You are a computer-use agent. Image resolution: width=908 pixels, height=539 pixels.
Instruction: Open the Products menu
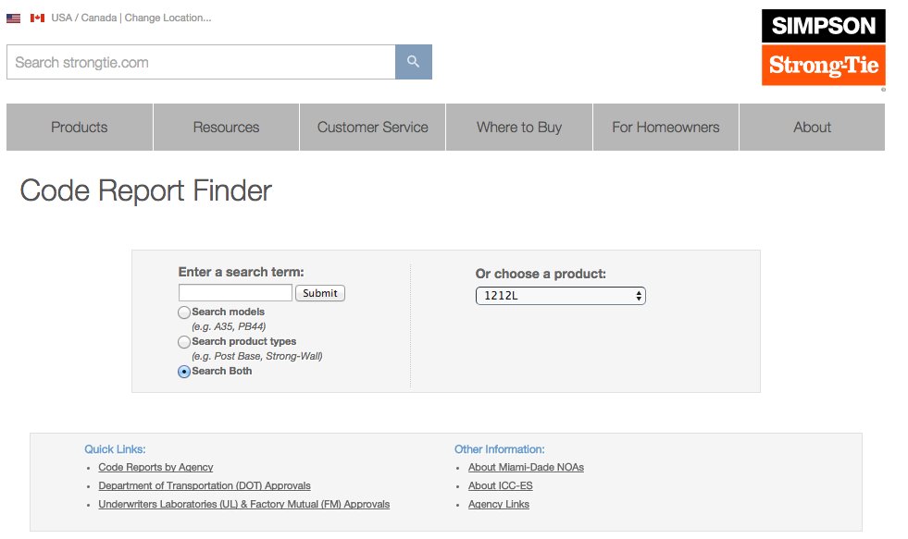point(80,128)
